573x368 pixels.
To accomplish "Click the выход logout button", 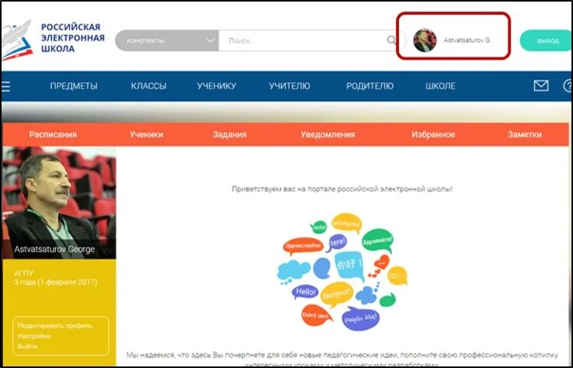I will 546,40.
